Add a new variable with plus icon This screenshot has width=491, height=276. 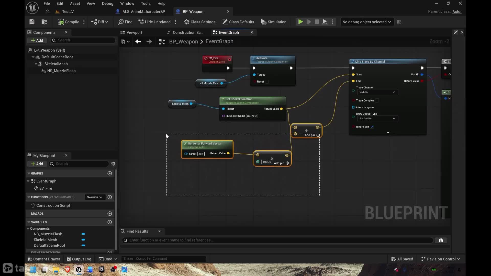click(x=110, y=222)
